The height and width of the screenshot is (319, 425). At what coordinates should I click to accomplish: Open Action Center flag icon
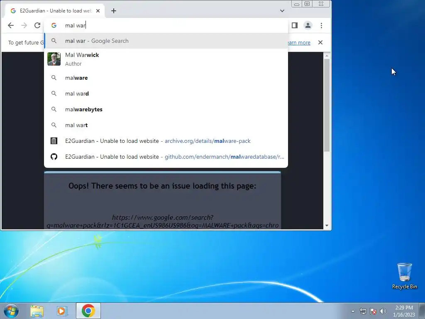(x=373, y=311)
